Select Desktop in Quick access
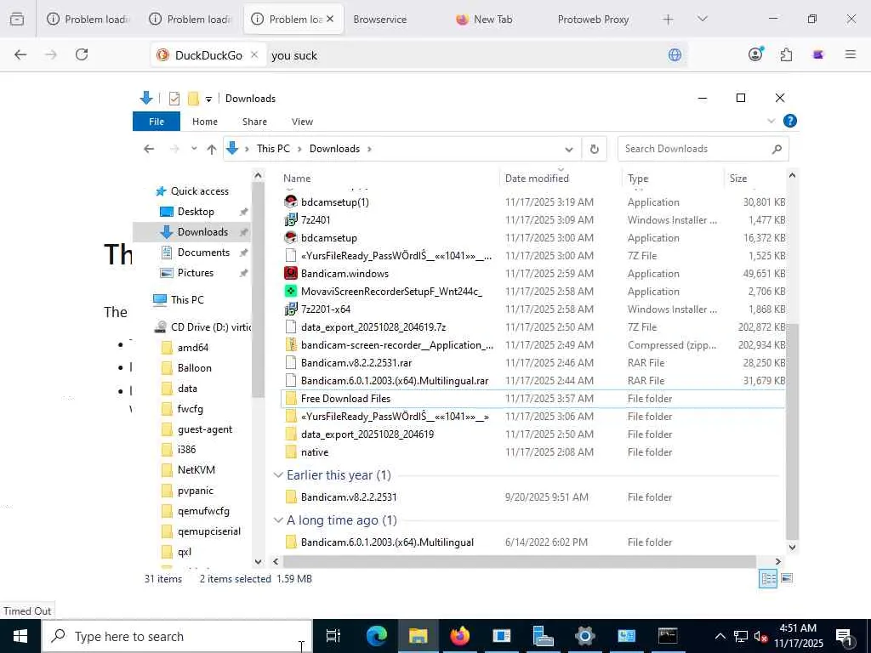The width and height of the screenshot is (871, 653). 196,212
